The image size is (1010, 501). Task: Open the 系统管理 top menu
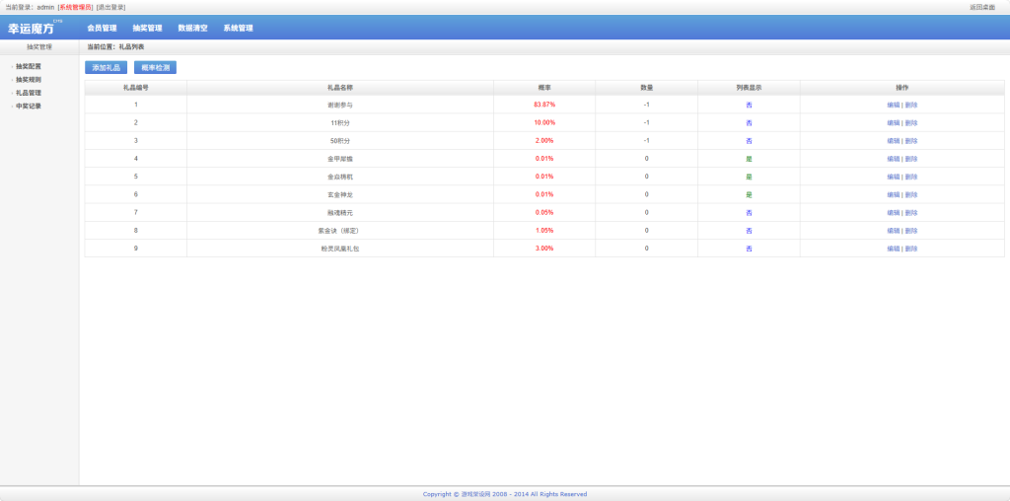pyautogui.click(x=239, y=29)
